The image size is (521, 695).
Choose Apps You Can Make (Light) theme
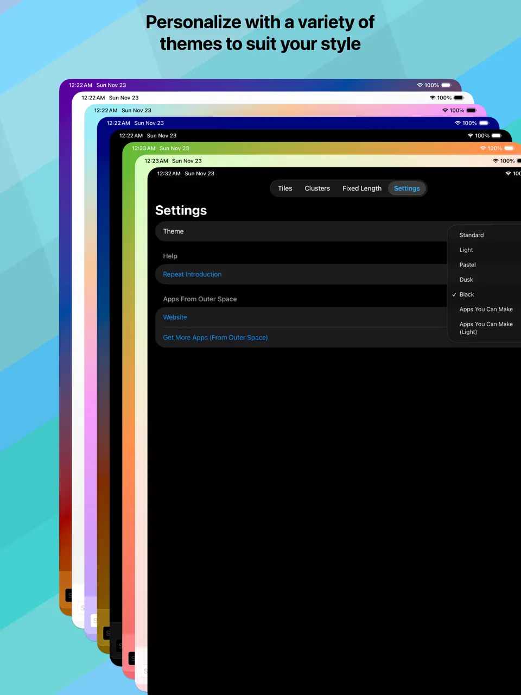(x=486, y=327)
